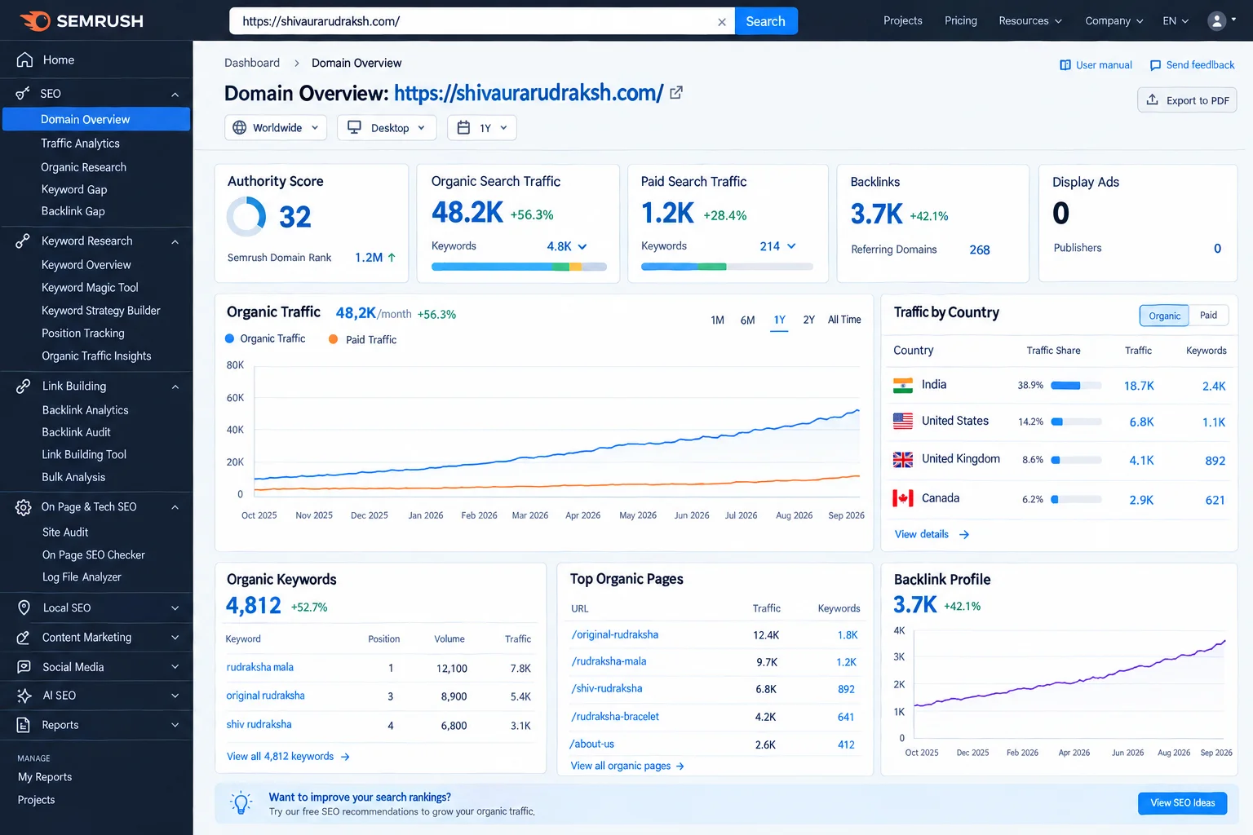1253x835 pixels.
Task: Open the /original-rudraksha page link
Action: (x=614, y=634)
